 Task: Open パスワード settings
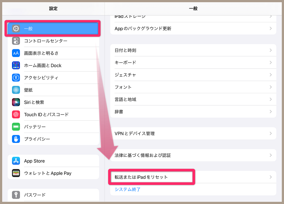click(53, 195)
